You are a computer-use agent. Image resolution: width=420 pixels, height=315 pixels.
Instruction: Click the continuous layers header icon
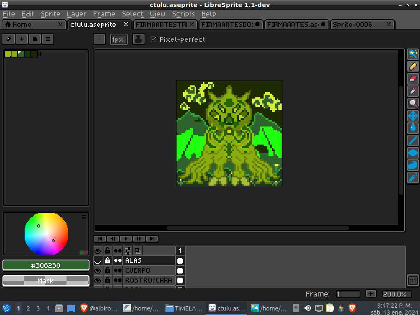coord(118,251)
